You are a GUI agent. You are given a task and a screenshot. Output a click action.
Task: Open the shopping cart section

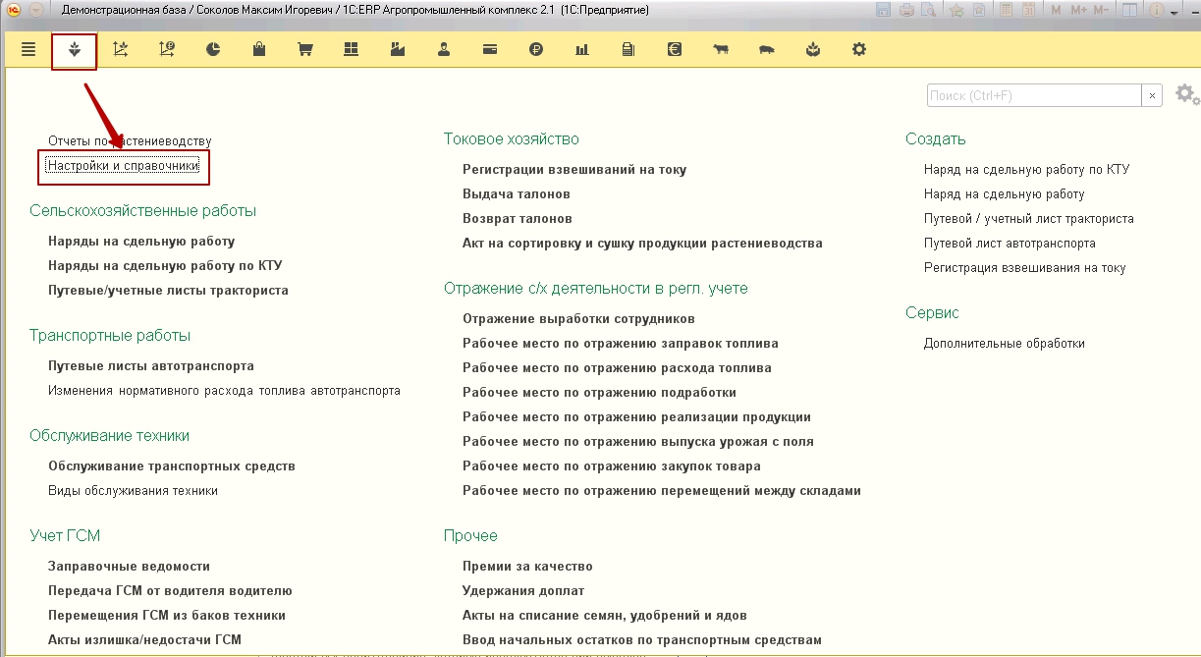pos(305,49)
